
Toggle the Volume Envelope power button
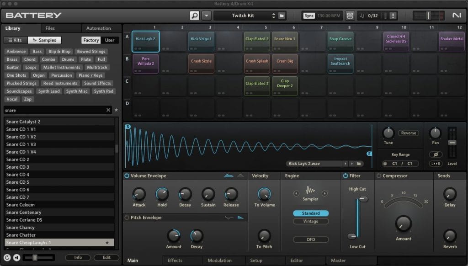pyautogui.click(x=127, y=176)
